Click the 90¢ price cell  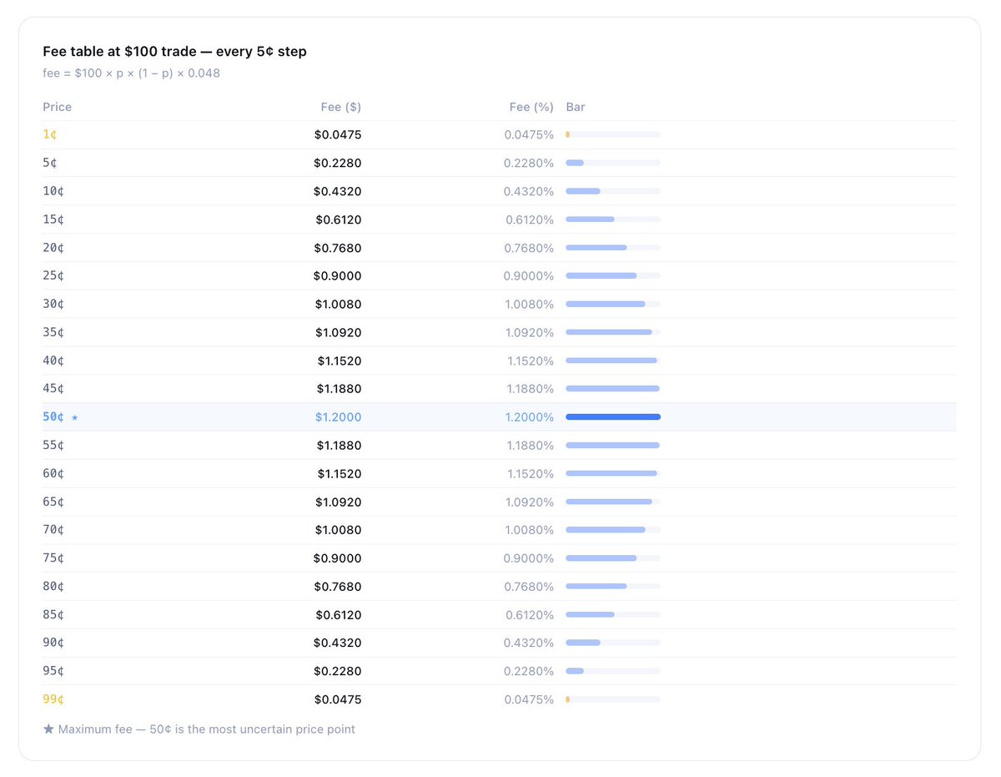pyautogui.click(x=53, y=643)
